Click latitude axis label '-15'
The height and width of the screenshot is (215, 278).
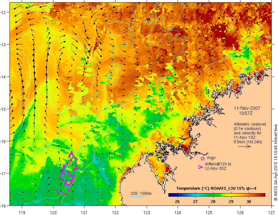[3, 109]
